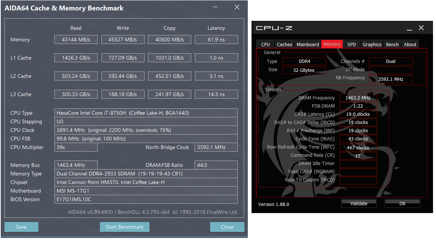The width and height of the screenshot is (436, 241).
Task: Click the Motherboard value MSI MS-17G1
Action: click(x=146, y=191)
